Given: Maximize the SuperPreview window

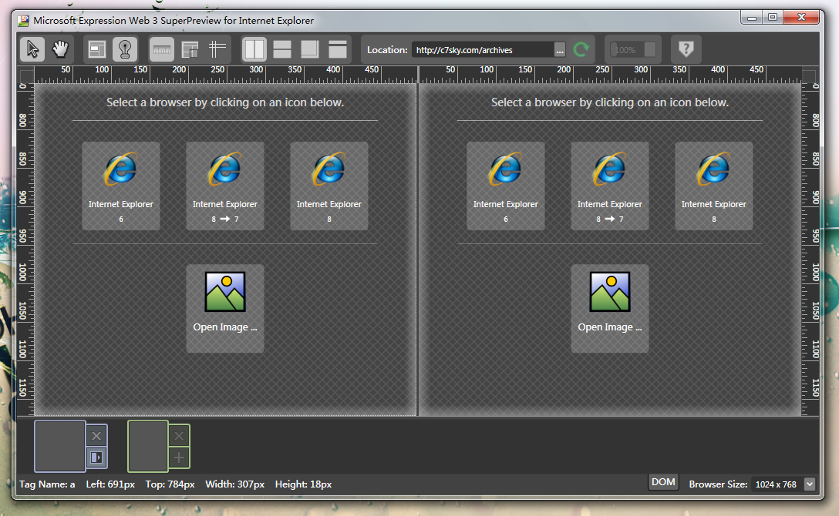Looking at the screenshot, I should tap(773, 17).
